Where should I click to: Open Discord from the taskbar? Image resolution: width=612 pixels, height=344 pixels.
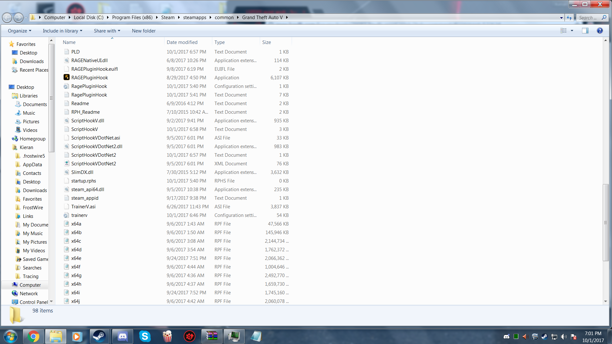tap(123, 336)
